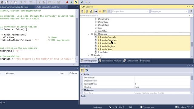The height and width of the screenshot is (109, 194).
Task: Click the Products table icon
Action: 92,55
